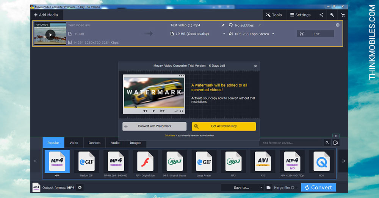Show next format presets with right arrows
The width and height of the screenshot is (379, 198).
point(343,161)
